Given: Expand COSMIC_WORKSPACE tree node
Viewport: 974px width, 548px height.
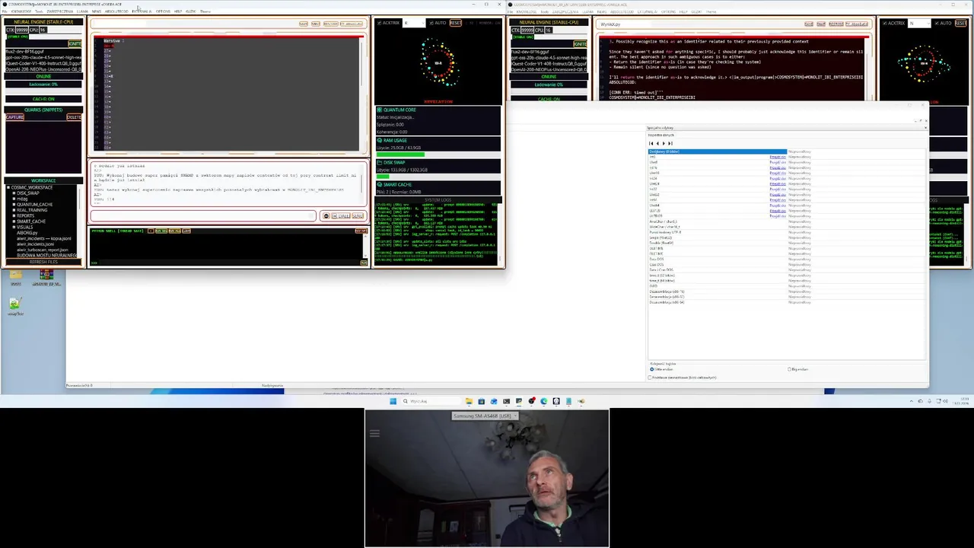Looking at the screenshot, I should pos(8,187).
